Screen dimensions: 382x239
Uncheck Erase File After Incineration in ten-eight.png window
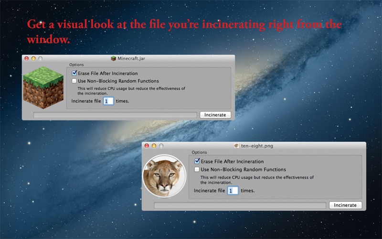pos(197,161)
